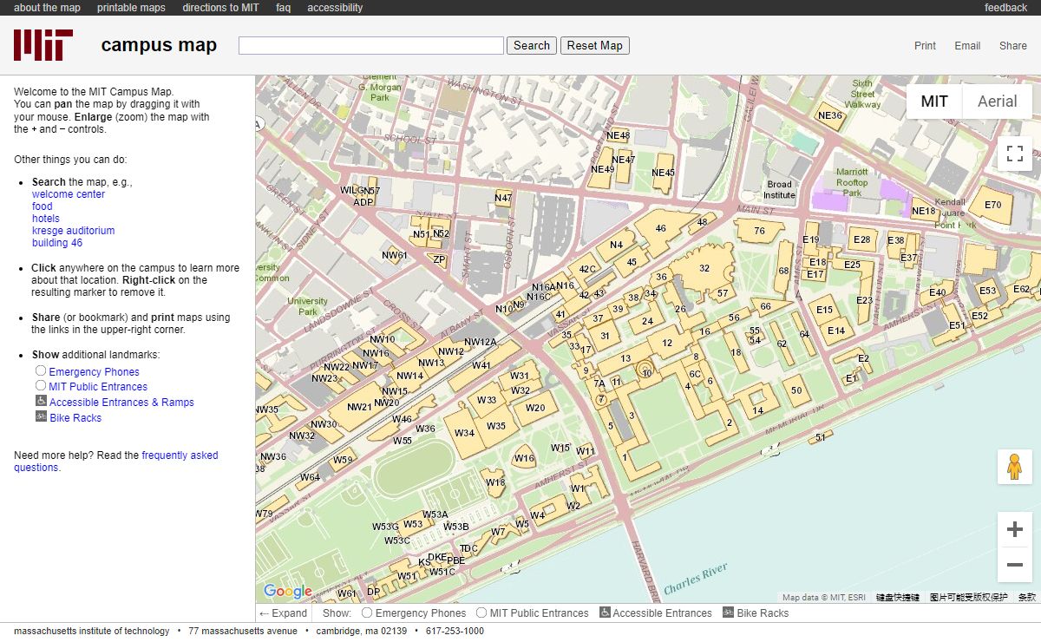
Task: Focus the campus map search field
Action: (370, 46)
